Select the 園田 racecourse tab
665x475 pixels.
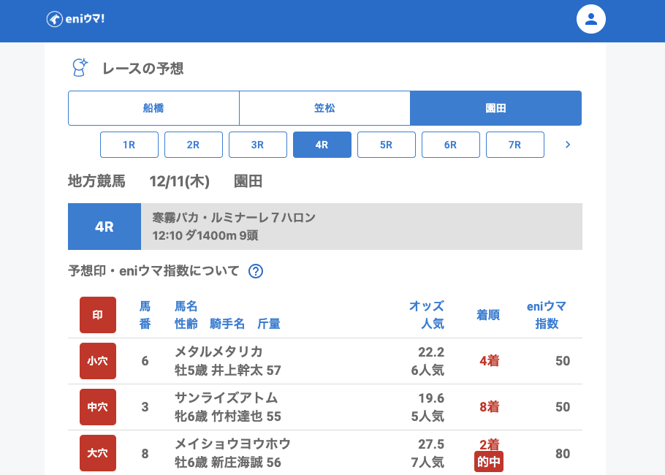[495, 108]
